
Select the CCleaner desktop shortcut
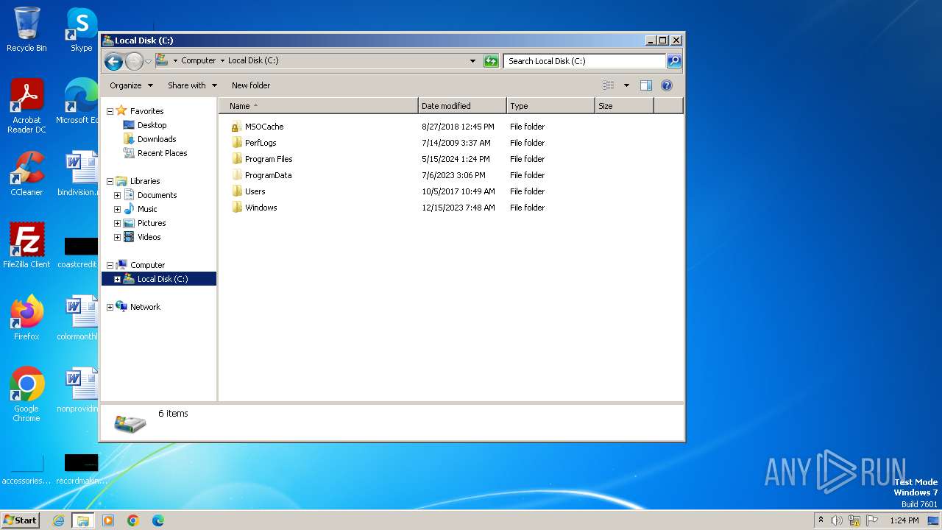click(x=26, y=174)
